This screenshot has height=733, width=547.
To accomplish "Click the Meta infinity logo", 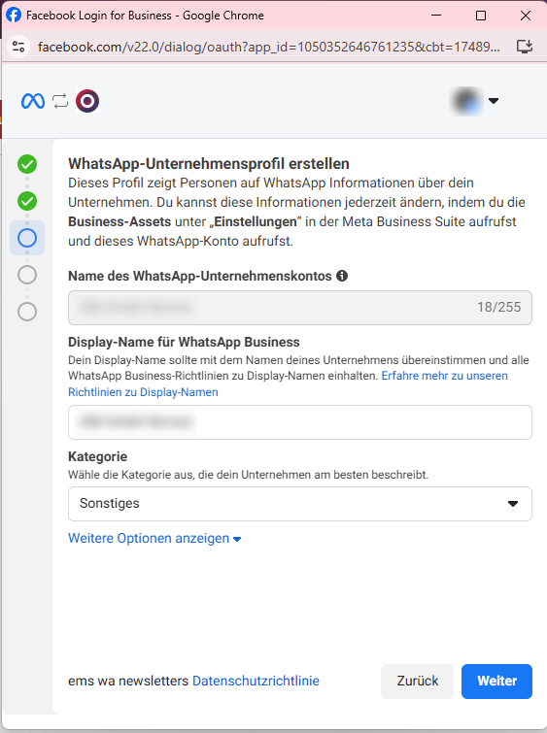I will [x=33, y=101].
